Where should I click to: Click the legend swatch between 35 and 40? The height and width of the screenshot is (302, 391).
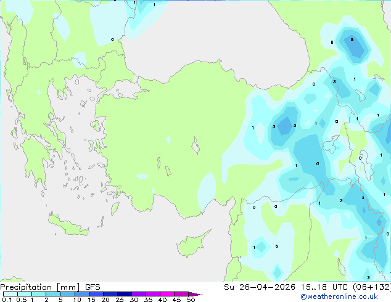(x=152, y=294)
